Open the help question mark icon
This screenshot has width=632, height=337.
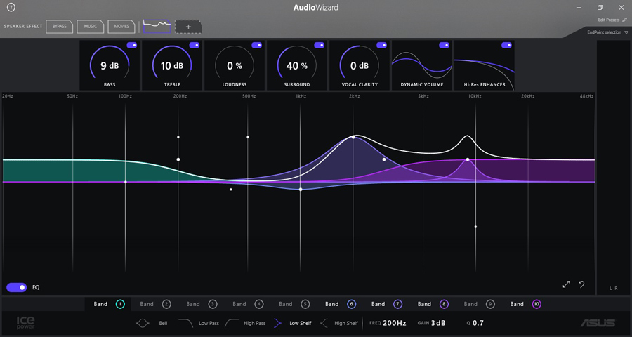(11, 7)
